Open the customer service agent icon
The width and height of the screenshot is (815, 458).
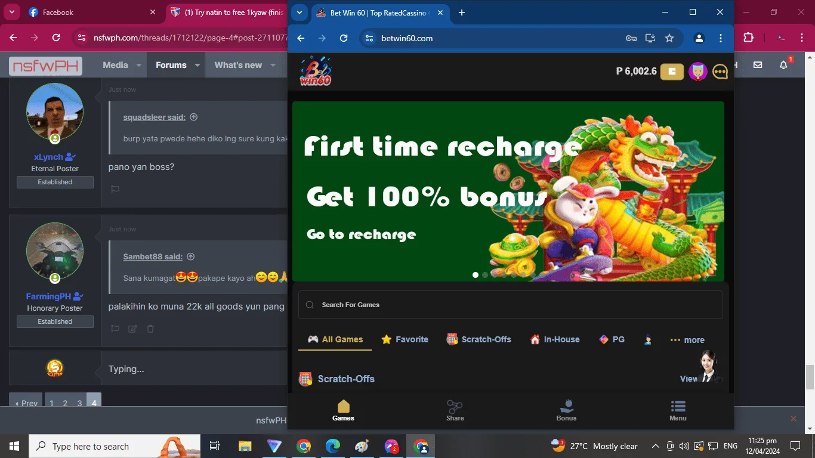[x=709, y=367]
